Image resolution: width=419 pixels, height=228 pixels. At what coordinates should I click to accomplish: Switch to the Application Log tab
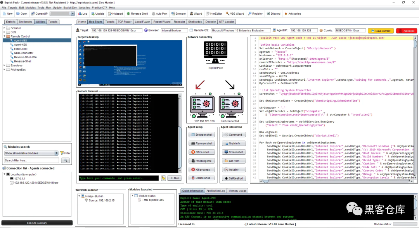click(216, 191)
